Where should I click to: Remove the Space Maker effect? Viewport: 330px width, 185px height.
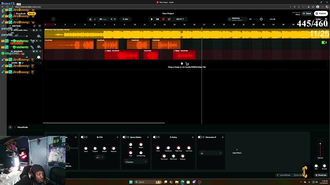click(148, 137)
